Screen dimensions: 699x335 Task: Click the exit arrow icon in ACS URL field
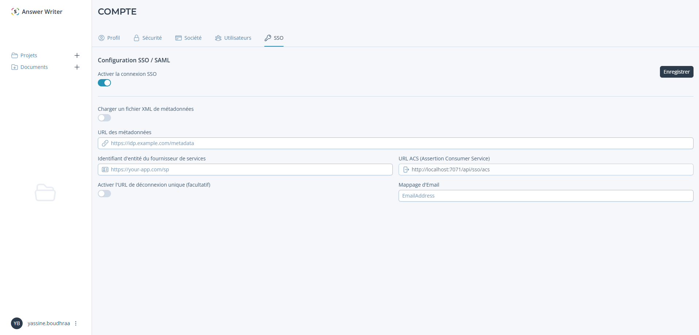point(406,170)
